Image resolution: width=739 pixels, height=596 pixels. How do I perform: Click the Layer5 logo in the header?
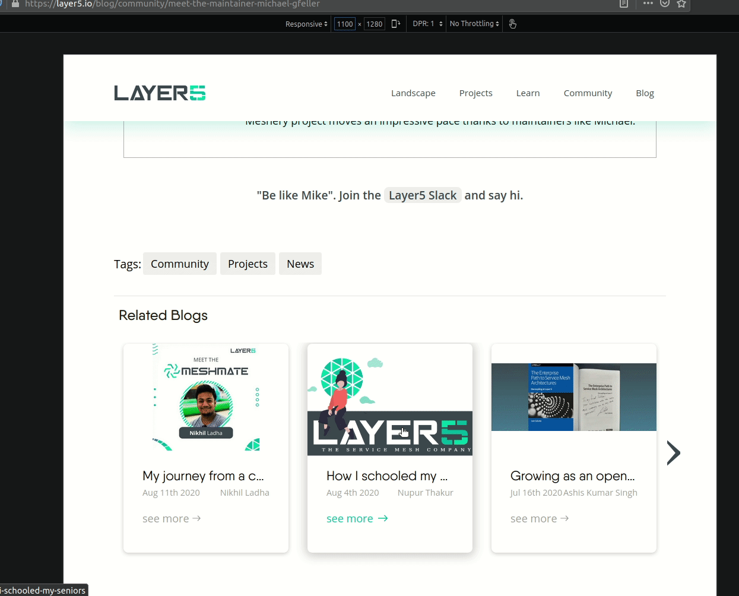pyautogui.click(x=160, y=93)
